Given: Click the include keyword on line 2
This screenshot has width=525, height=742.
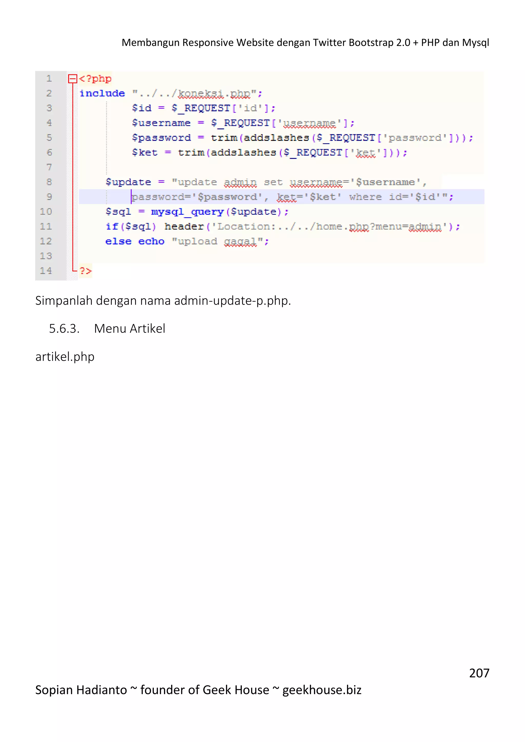Looking at the screenshot, I should tap(102, 94).
